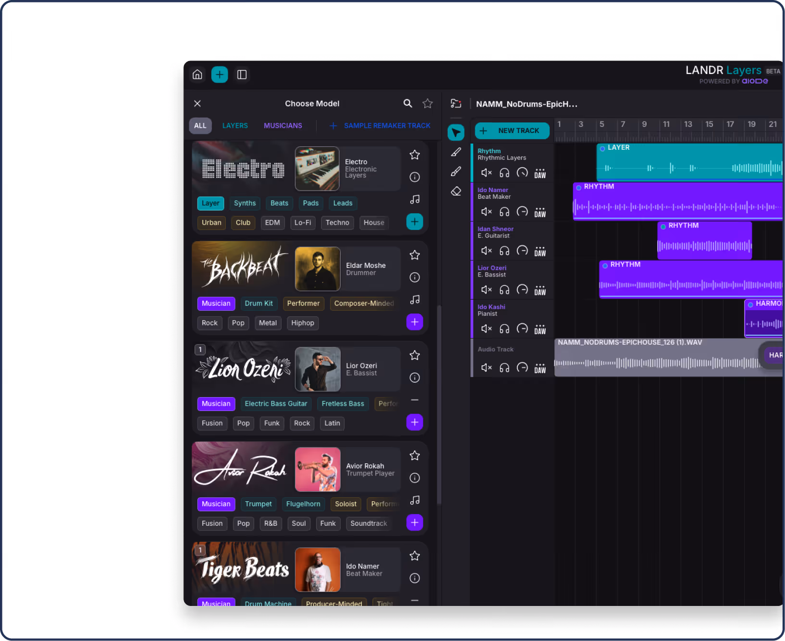
Task: Filter by Synths tag on Electro
Action: pyautogui.click(x=245, y=204)
